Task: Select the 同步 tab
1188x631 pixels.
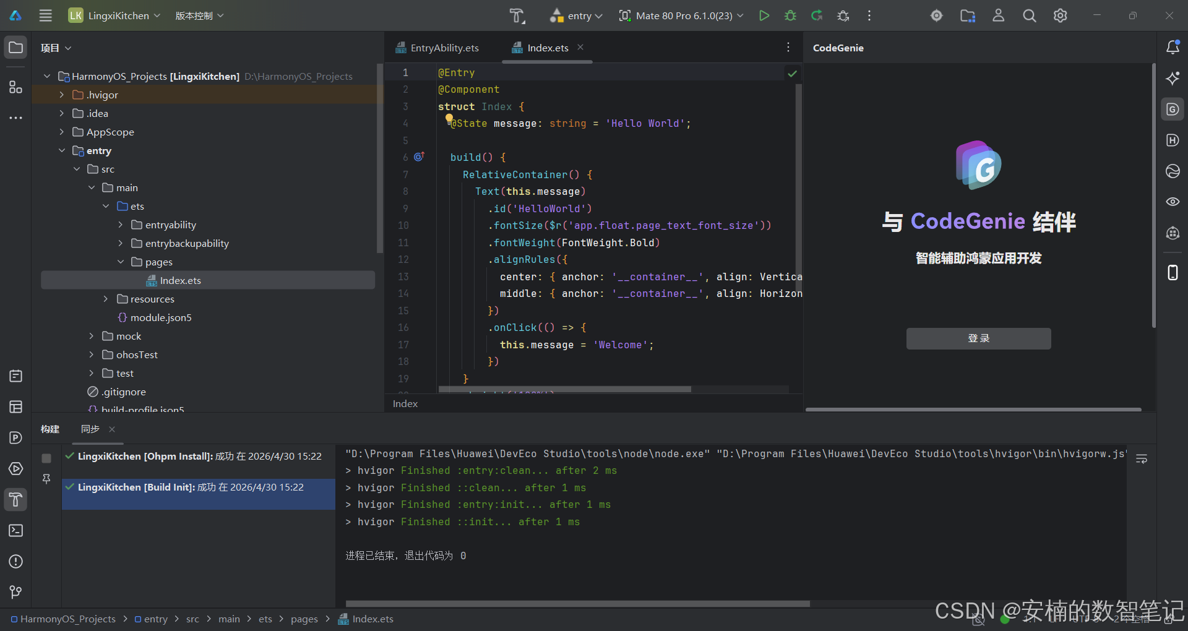Action: tap(90, 429)
